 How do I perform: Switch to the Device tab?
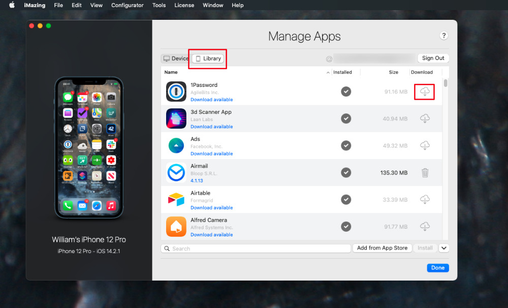tap(176, 58)
